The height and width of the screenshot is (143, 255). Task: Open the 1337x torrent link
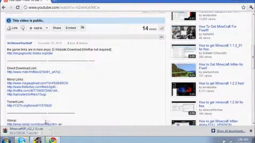(29, 106)
